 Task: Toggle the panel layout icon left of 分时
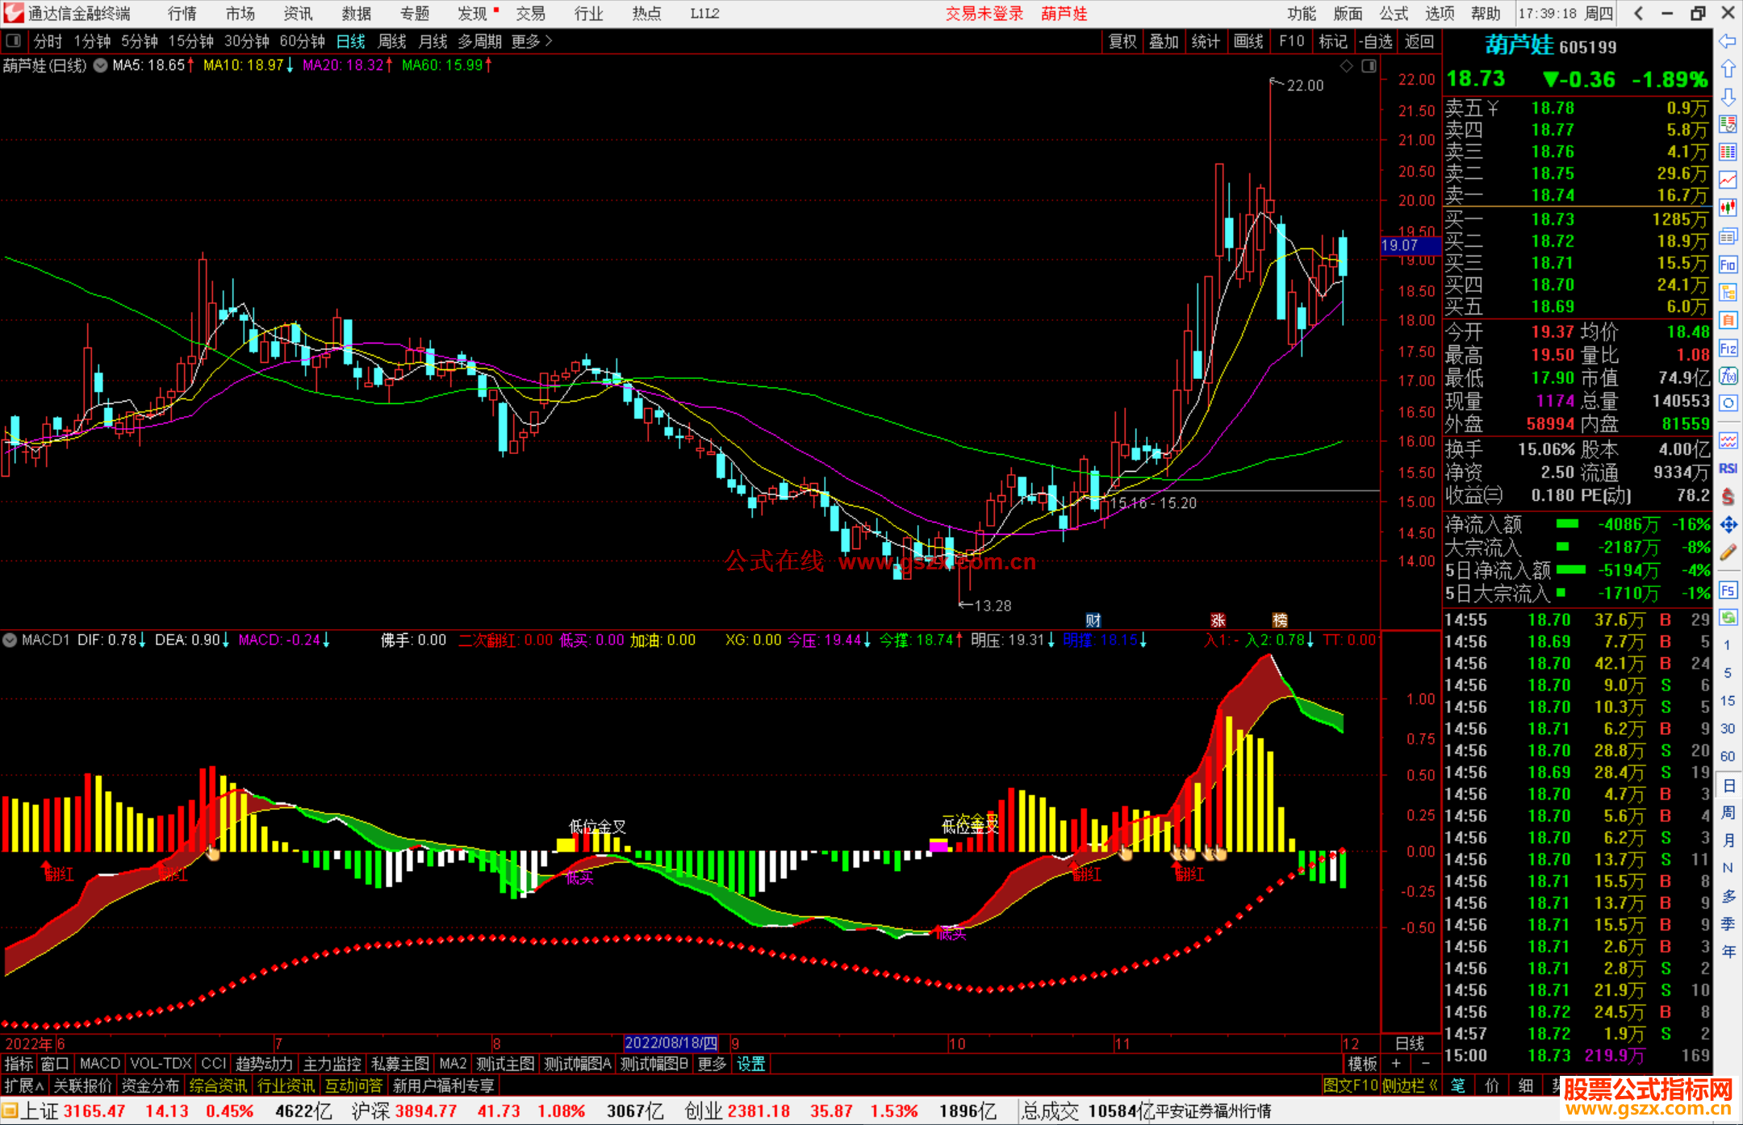(14, 41)
